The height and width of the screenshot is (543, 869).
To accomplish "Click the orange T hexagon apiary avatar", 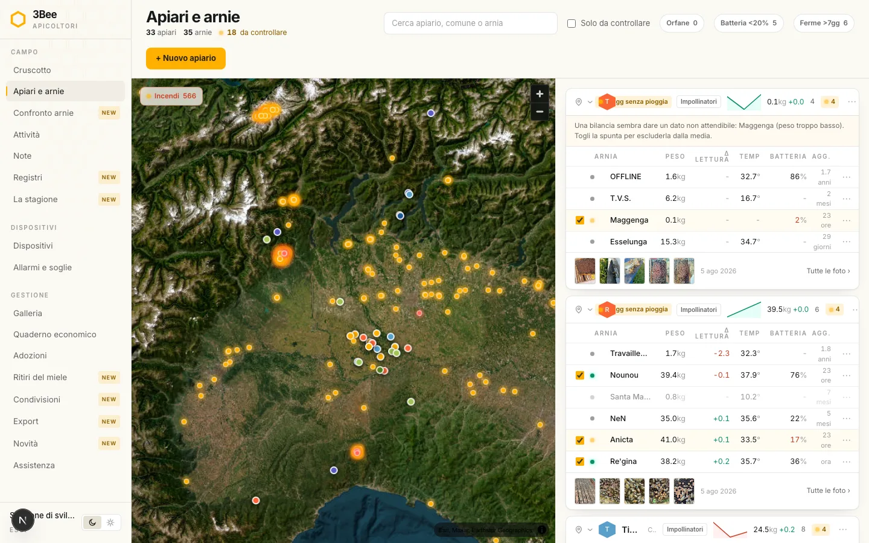I will [606, 102].
